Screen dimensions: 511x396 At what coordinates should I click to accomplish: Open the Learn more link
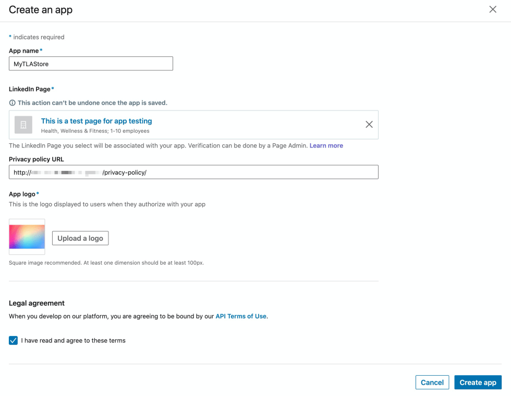click(326, 145)
